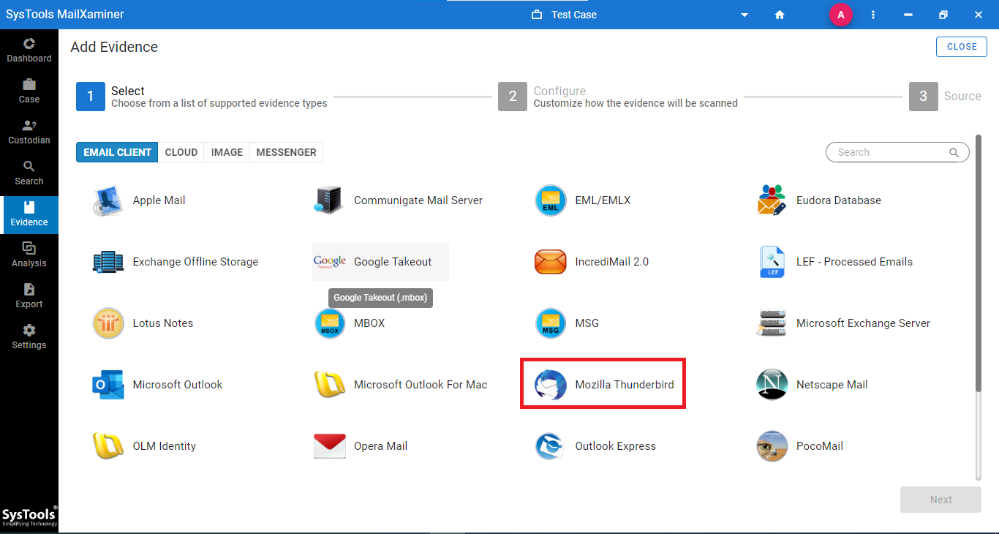Open Settings from the sidebar
Screen dimensions: 999x534
coord(29,337)
